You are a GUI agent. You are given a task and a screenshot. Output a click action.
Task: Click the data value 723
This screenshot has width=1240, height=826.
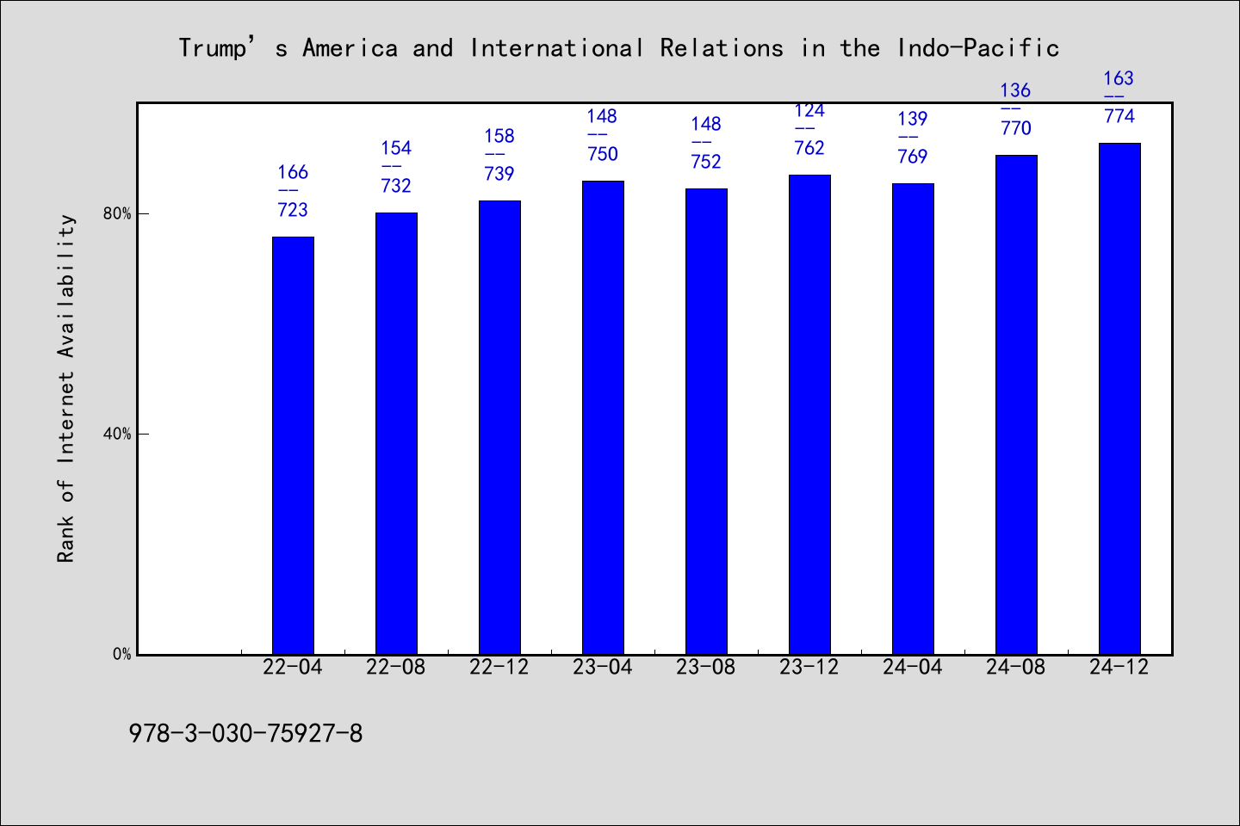(x=293, y=210)
